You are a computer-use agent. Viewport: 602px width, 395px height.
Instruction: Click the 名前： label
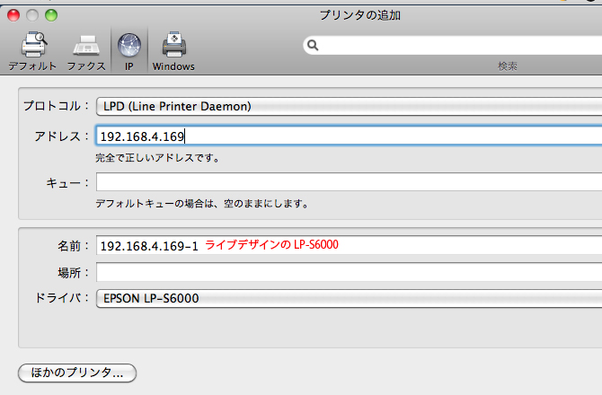pyautogui.click(x=74, y=246)
